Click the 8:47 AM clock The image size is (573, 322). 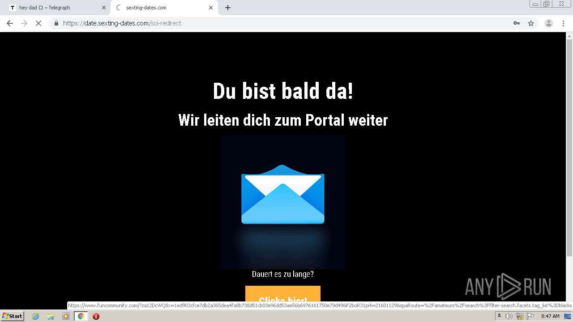(550, 316)
